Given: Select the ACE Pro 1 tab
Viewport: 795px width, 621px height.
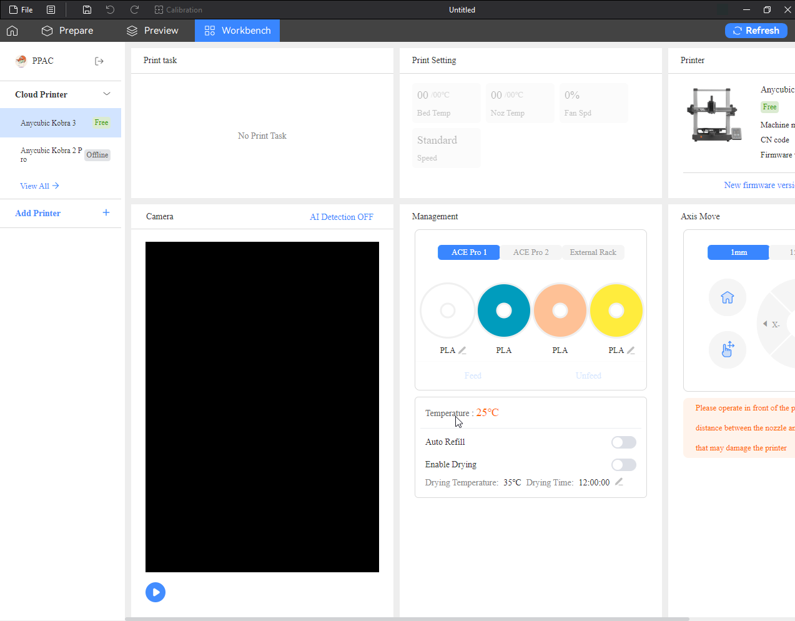Looking at the screenshot, I should click(x=469, y=252).
